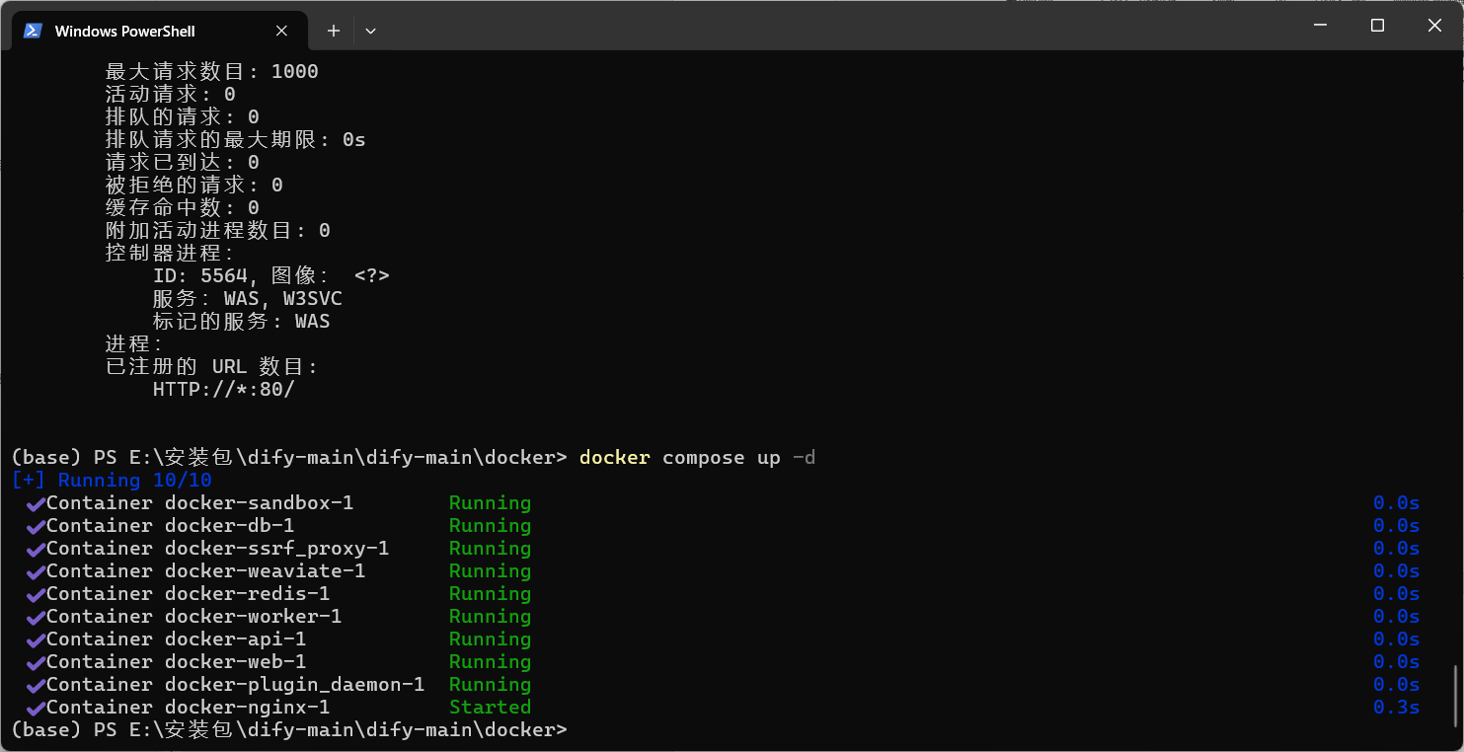The width and height of the screenshot is (1464, 752).
Task: Open the new tab profile dropdown
Action: coord(370,31)
